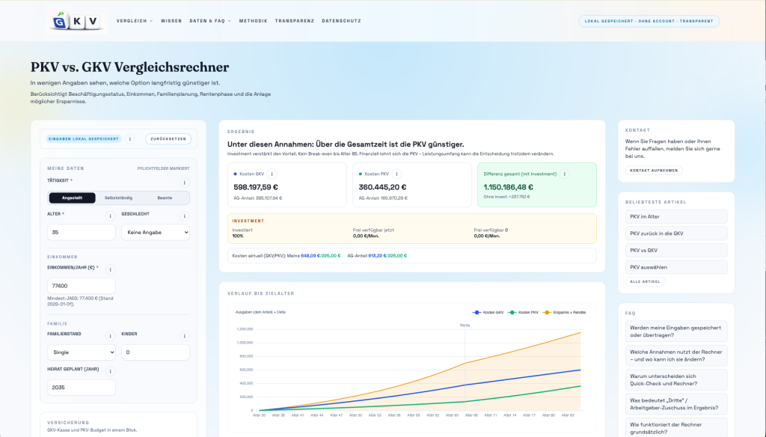
Task: Select Selbstständig as Tätigkeit
Action: pyautogui.click(x=119, y=198)
